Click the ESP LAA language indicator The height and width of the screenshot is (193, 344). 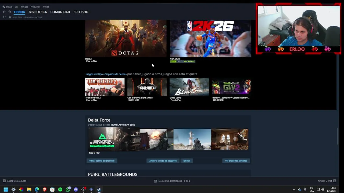click(312, 190)
